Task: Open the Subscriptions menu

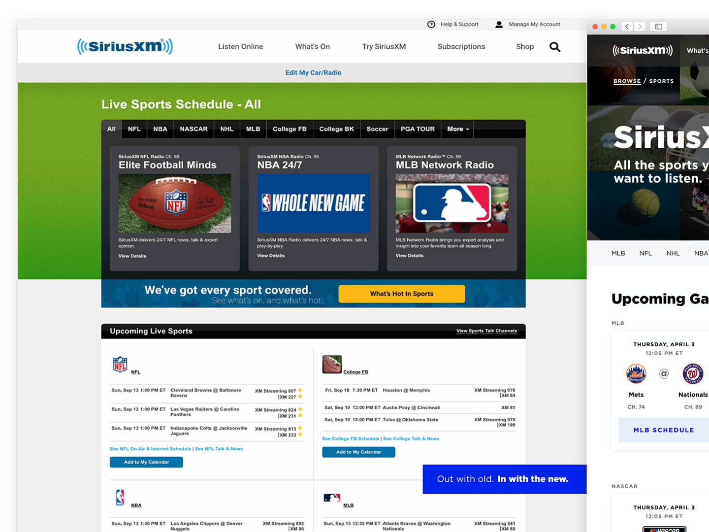Action: point(461,46)
